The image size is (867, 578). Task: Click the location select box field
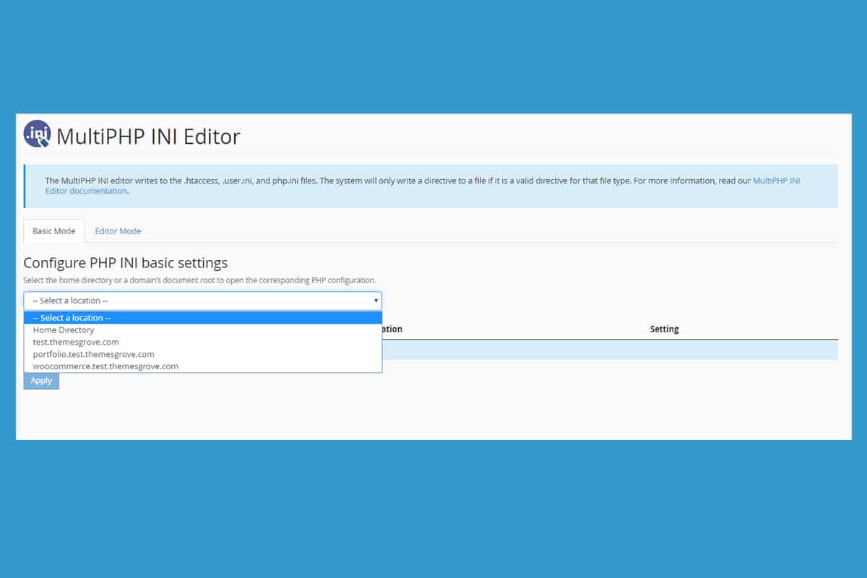pos(195,301)
